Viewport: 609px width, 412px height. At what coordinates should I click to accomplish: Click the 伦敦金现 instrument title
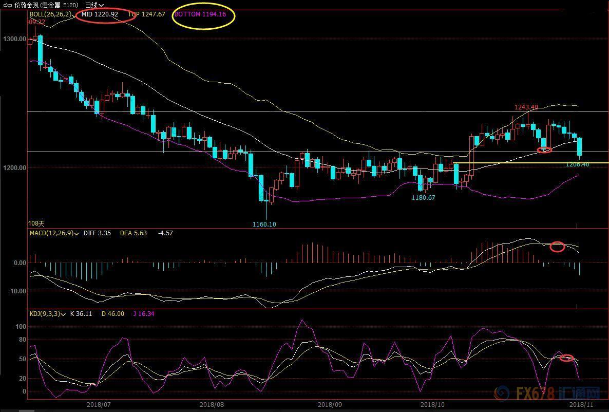(x=27, y=5)
